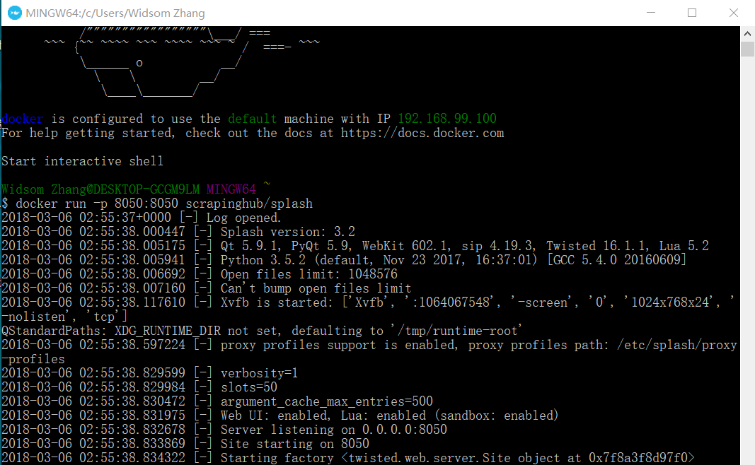Click '1024x768x24' screen resolution text
The image size is (755, 465).
pos(670,302)
